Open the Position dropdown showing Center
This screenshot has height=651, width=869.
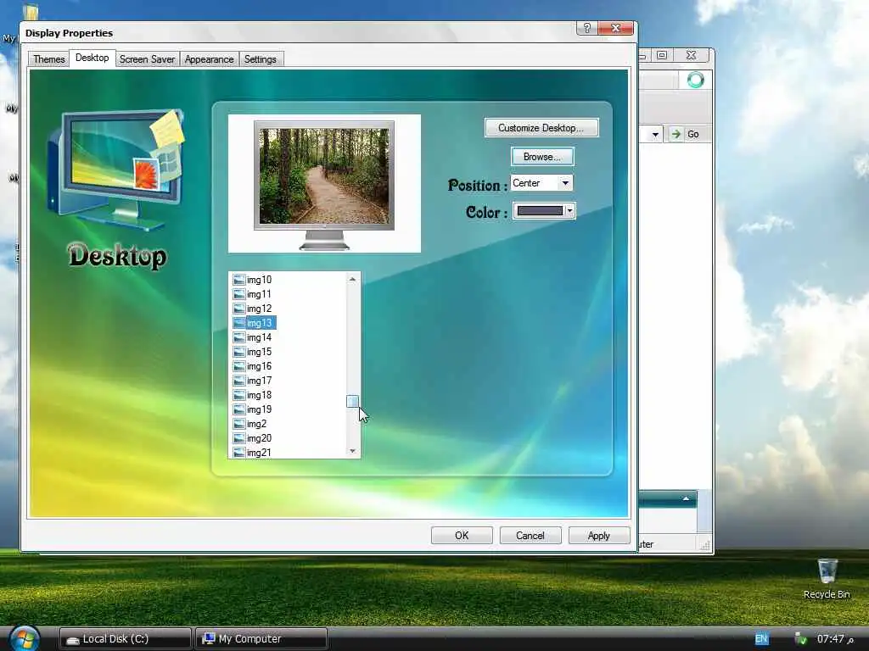click(541, 183)
